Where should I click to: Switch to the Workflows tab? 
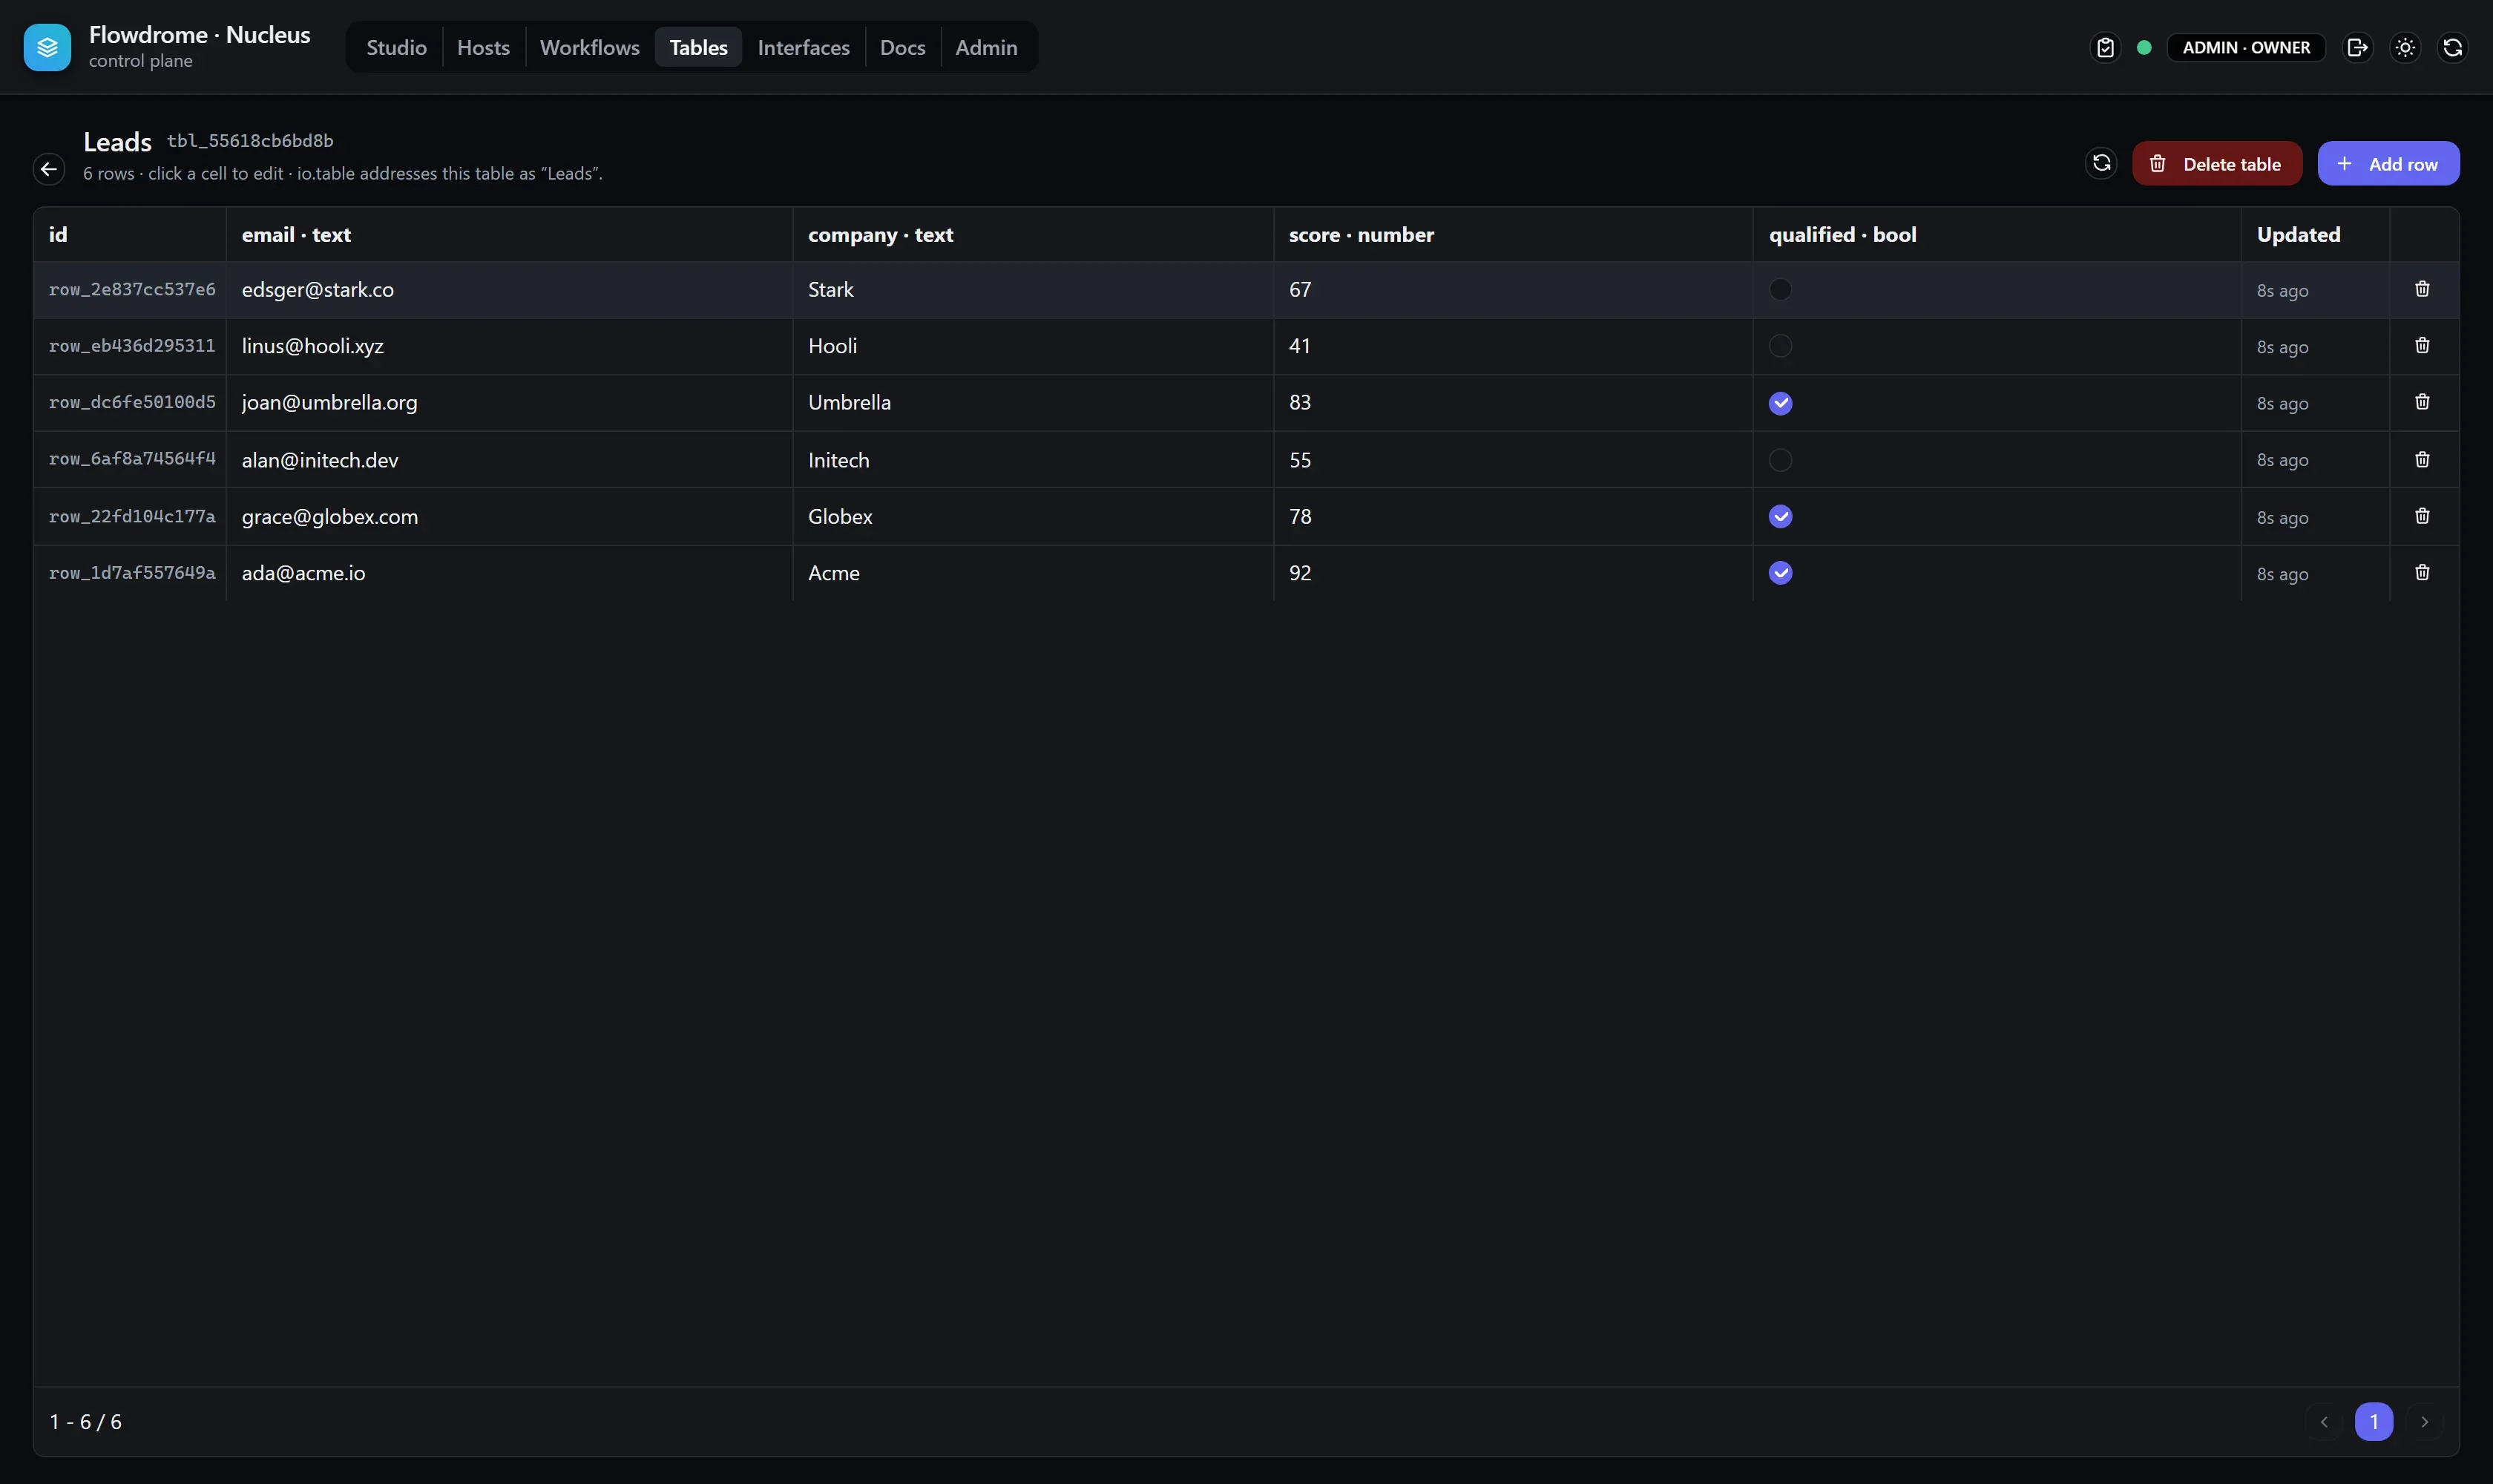[x=589, y=47]
